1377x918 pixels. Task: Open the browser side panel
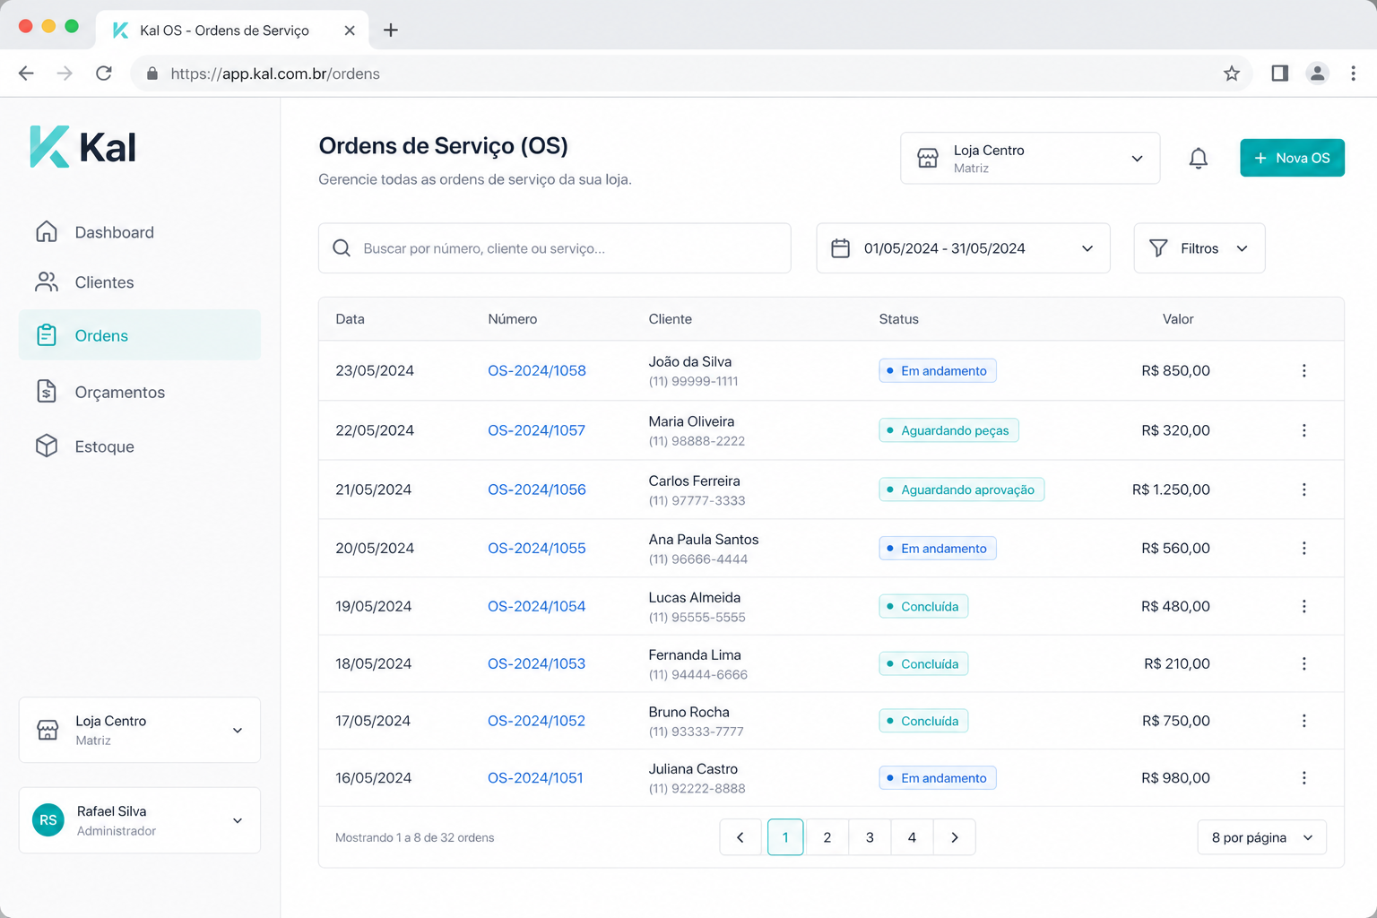click(x=1279, y=74)
